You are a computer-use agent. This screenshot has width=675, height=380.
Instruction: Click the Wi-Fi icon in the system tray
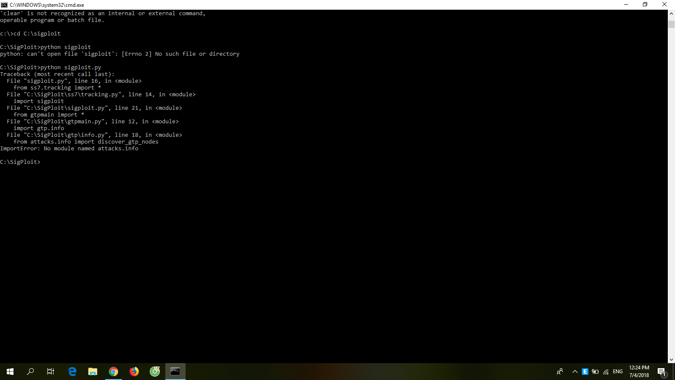[606, 372]
